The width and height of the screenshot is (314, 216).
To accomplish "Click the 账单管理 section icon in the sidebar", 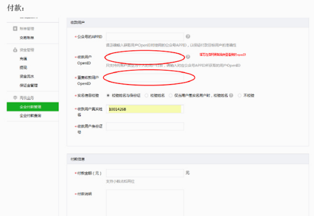I will pos(15,29).
